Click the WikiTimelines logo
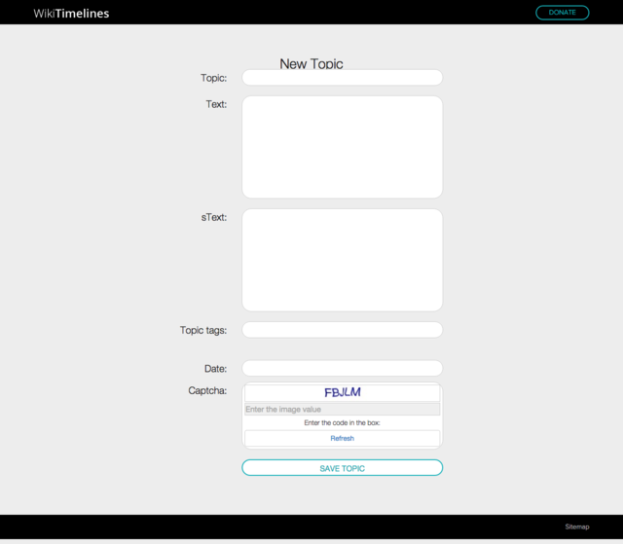 (x=71, y=14)
